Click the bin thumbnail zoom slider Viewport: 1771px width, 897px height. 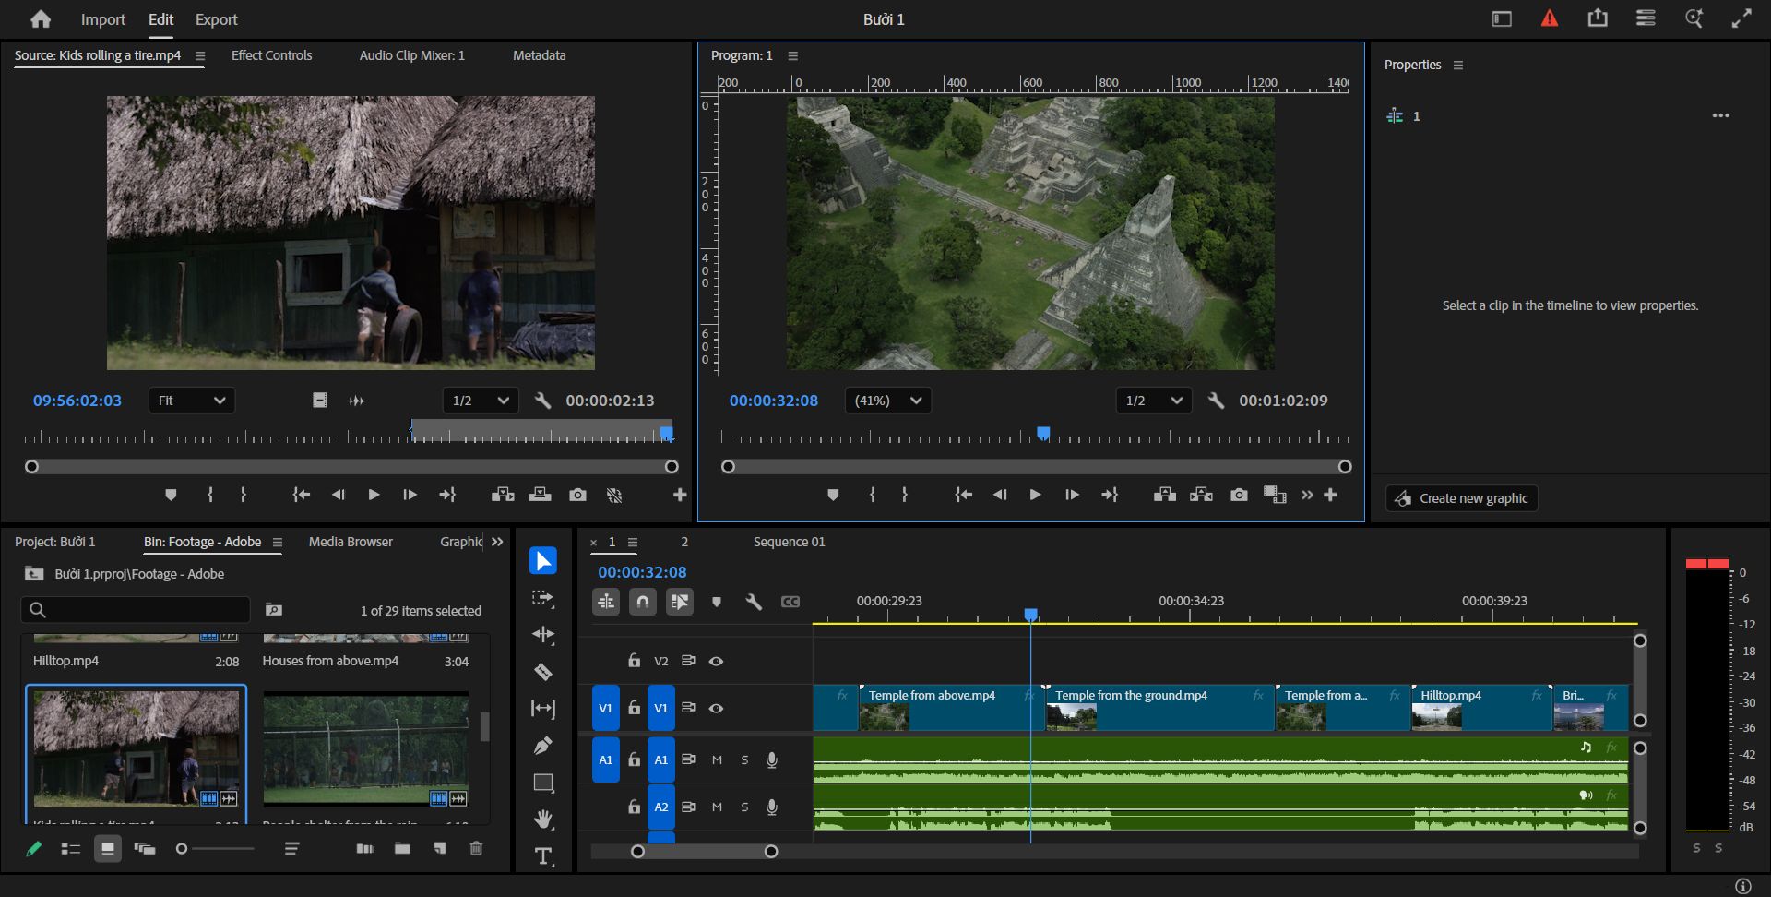pos(215,848)
